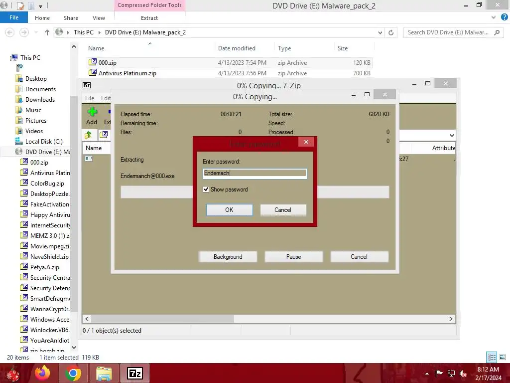Open Music folder in navigation pane

tap(33, 110)
